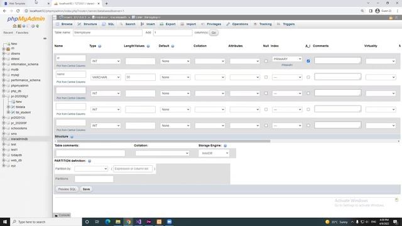
Task: Click Pick from Central Columns under id
Action: click(71, 66)
